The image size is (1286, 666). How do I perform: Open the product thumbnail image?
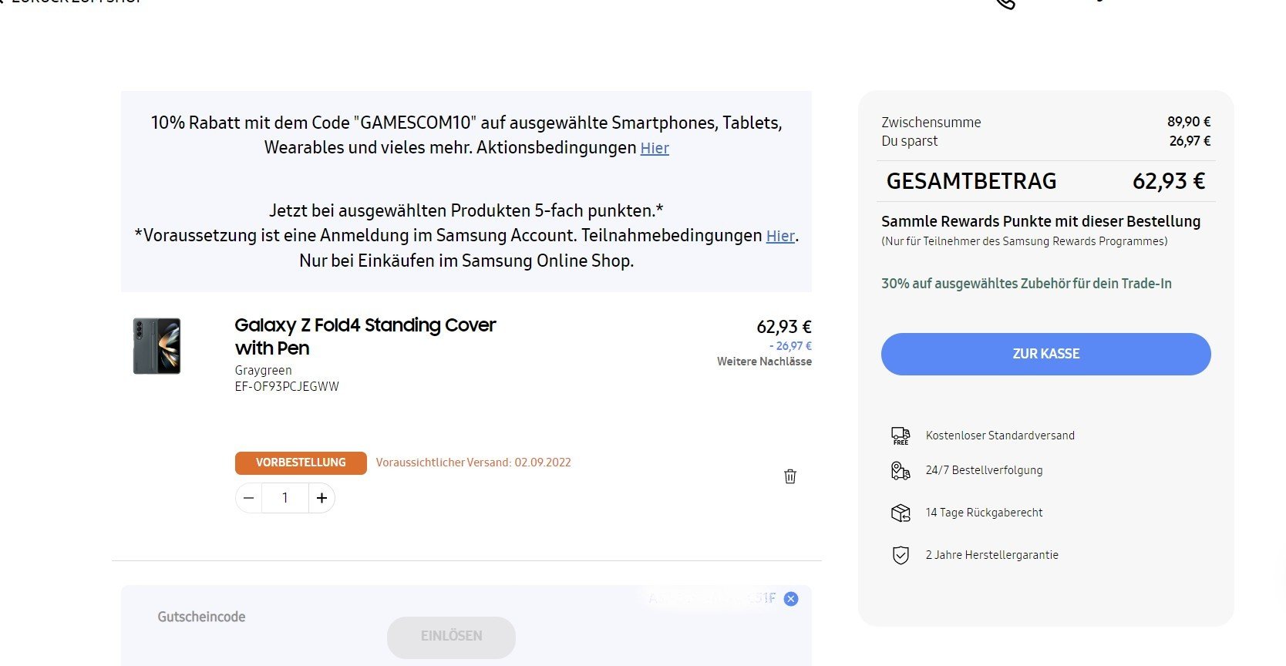tap(157, 346)
